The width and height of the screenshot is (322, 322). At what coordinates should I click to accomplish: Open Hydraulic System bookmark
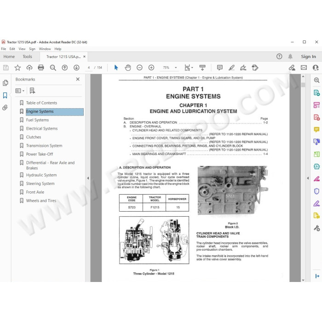[x=41, y=175]
